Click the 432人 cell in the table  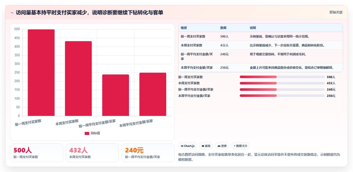point(224,45)
